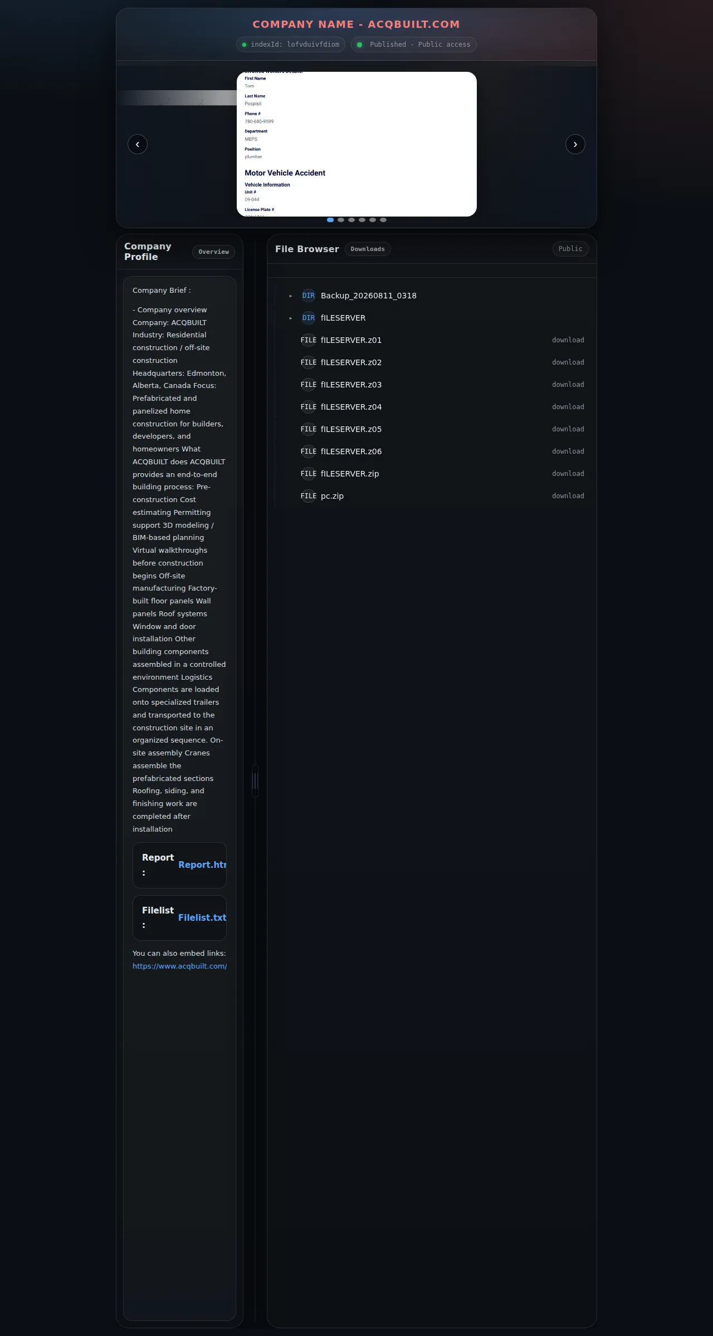
Task: Advance to the next carousel slide
Action: pos(575,144)
